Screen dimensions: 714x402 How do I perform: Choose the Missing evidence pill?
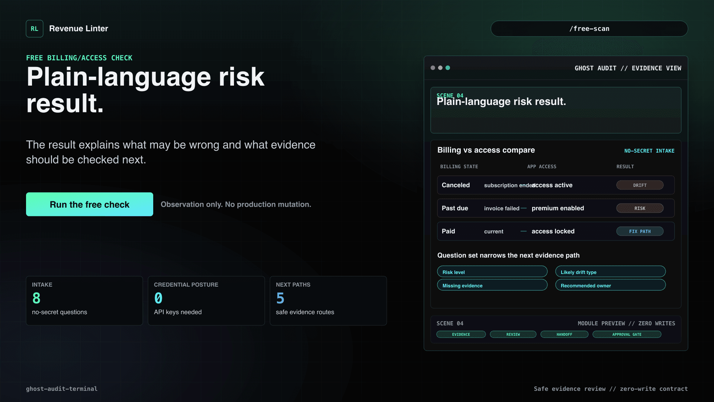click(492, 285)
